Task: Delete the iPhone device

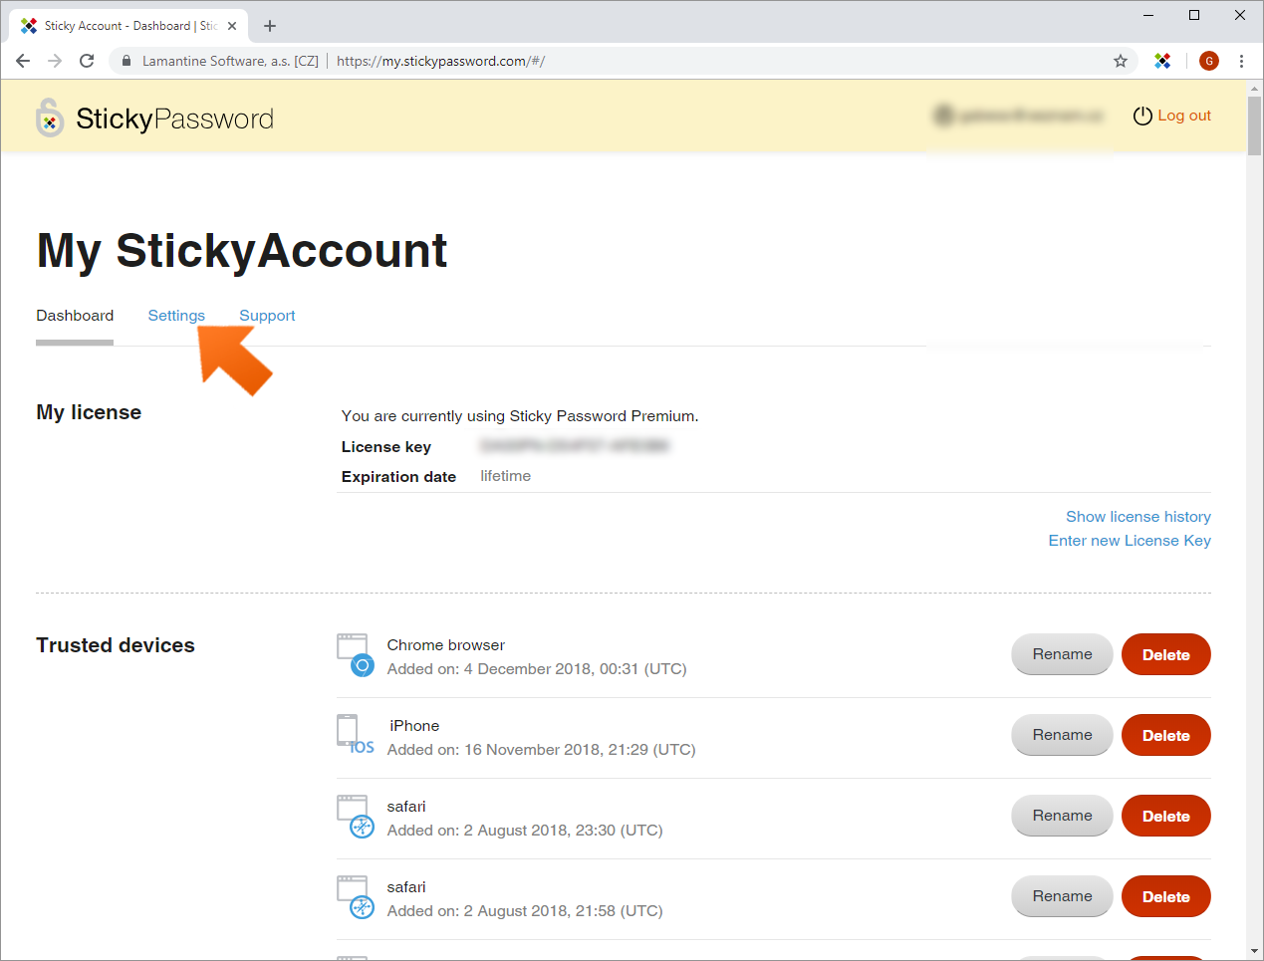Action: point(1166,735)
